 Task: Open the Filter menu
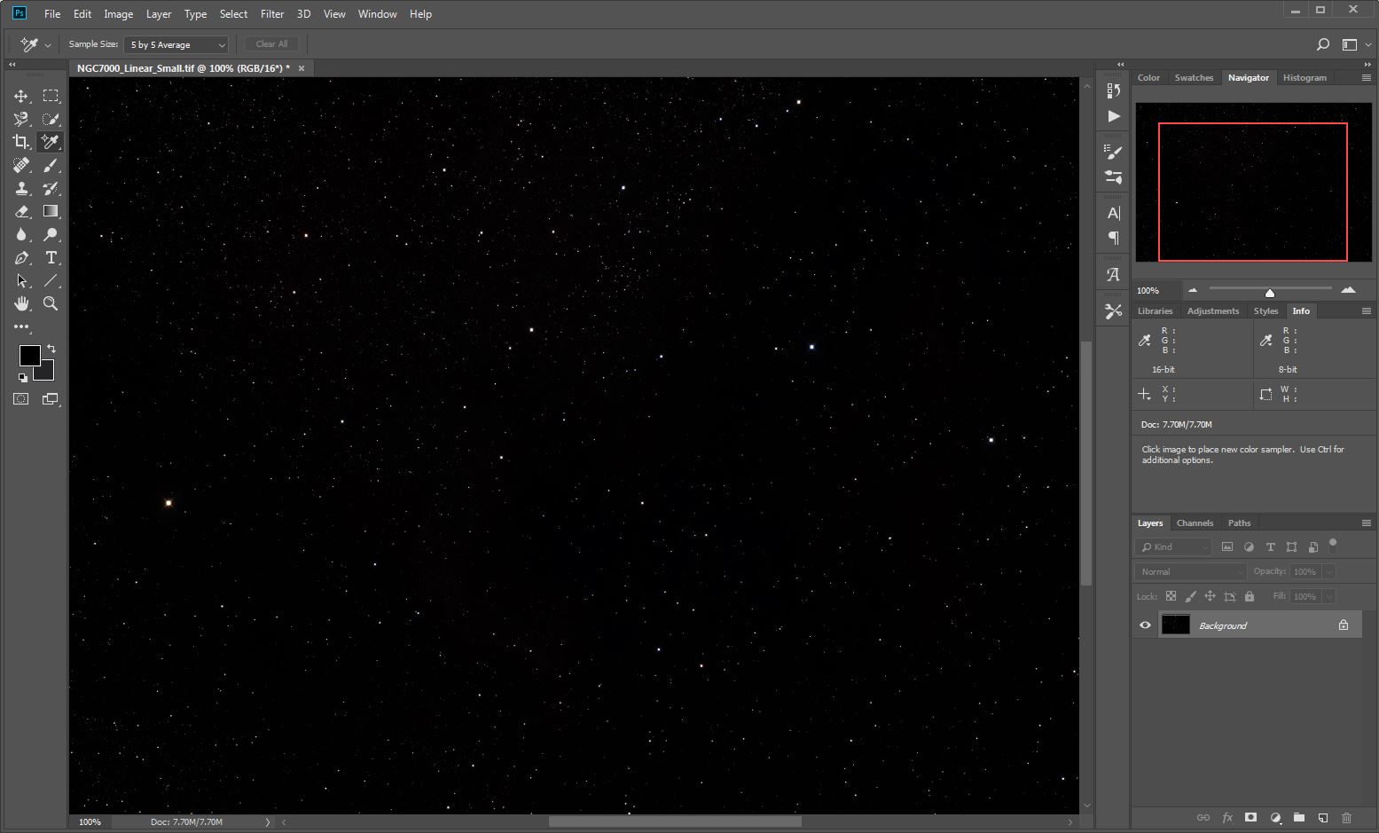point(272,14)
